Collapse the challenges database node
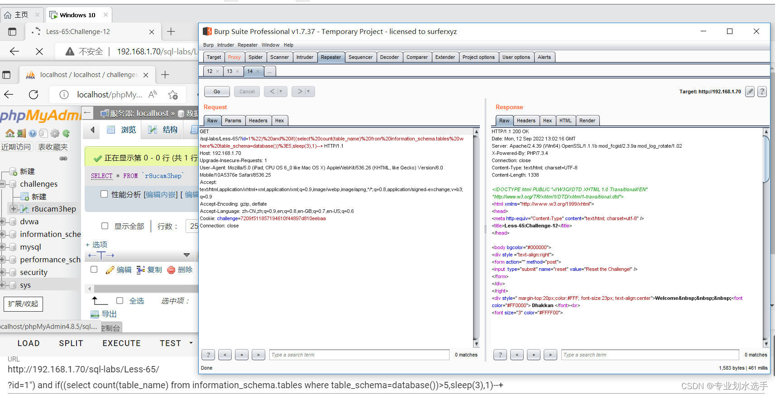 tap(2, 184)
